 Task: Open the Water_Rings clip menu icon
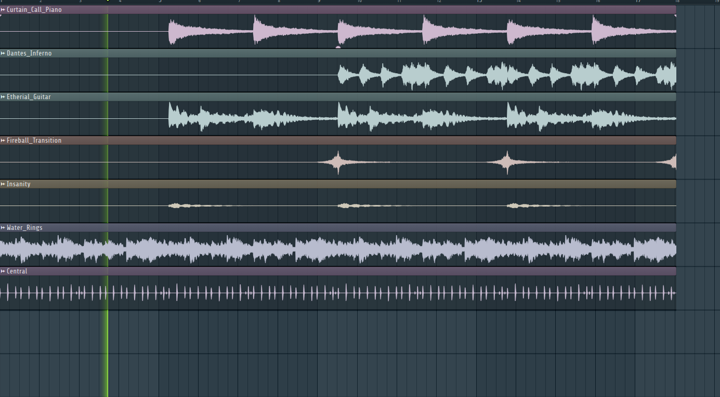(3, 228)
